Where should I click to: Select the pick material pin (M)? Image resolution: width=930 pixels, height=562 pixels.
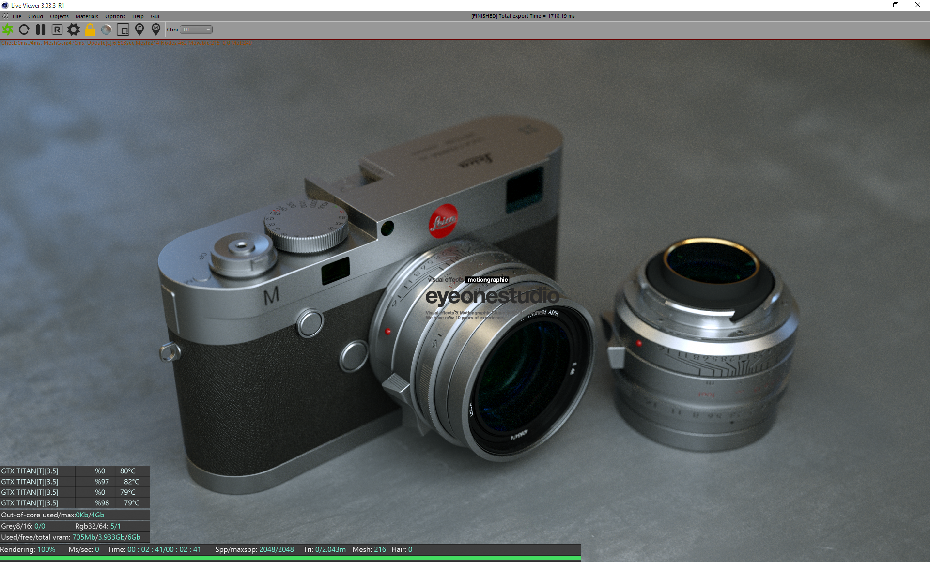[x=156, y=30]
